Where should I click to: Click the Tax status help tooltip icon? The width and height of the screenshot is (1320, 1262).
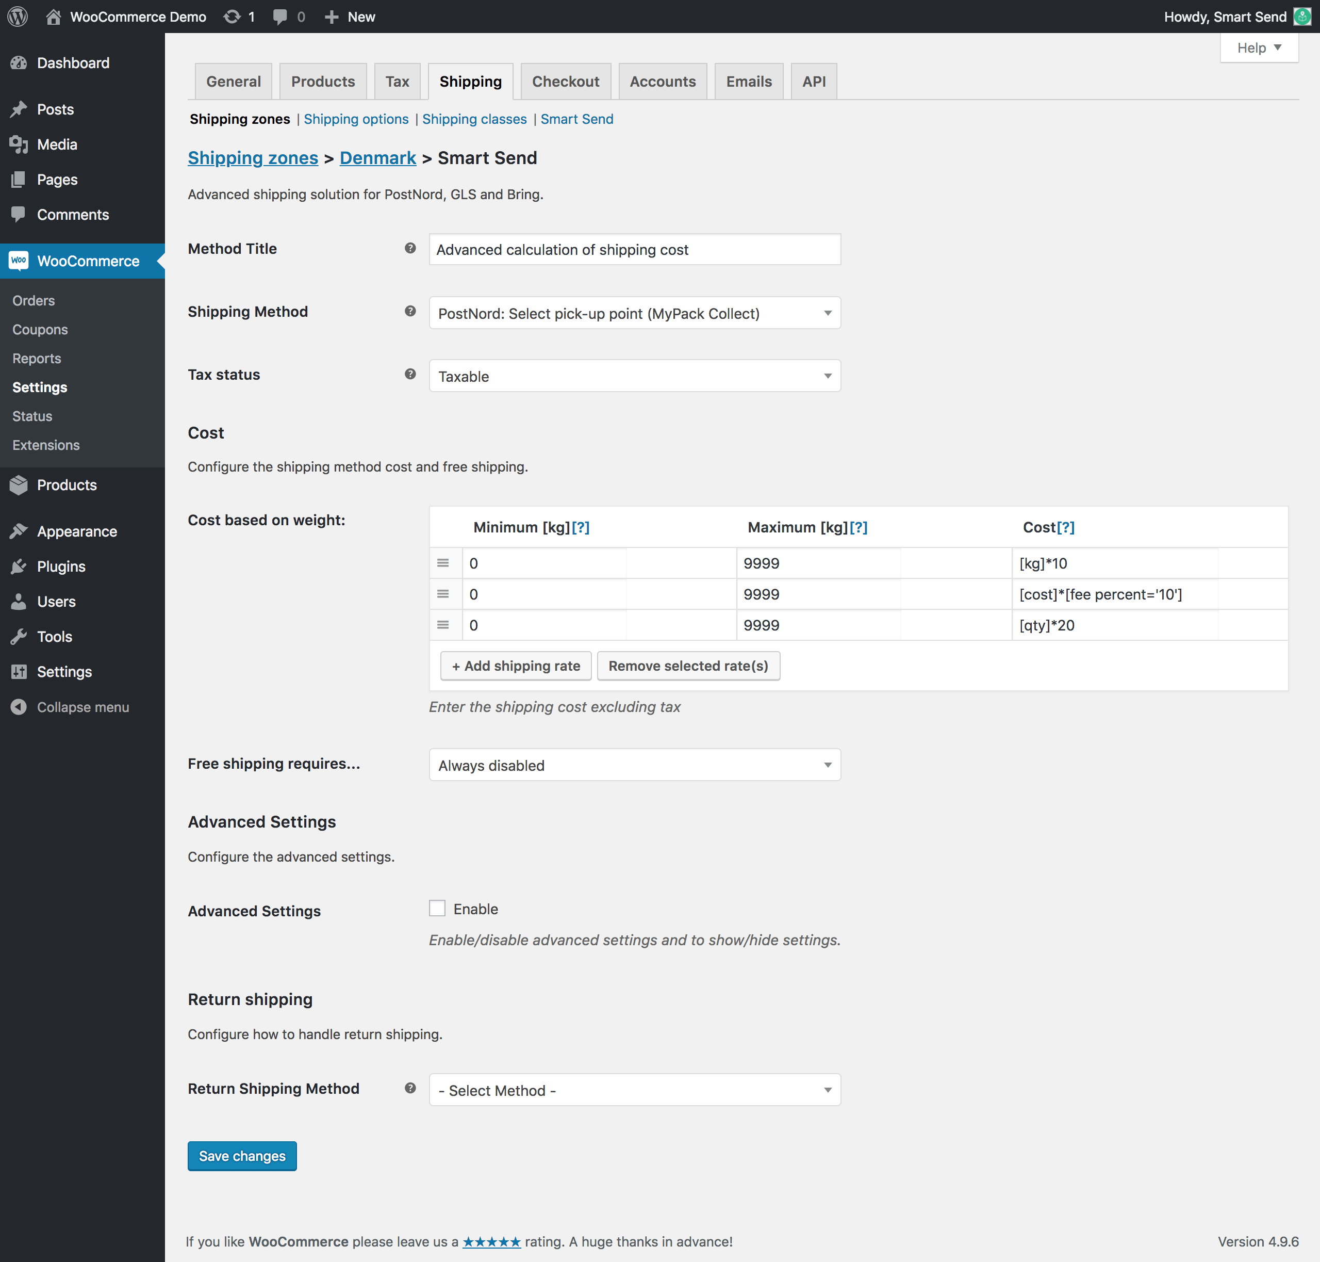click(x=410, y=374)
